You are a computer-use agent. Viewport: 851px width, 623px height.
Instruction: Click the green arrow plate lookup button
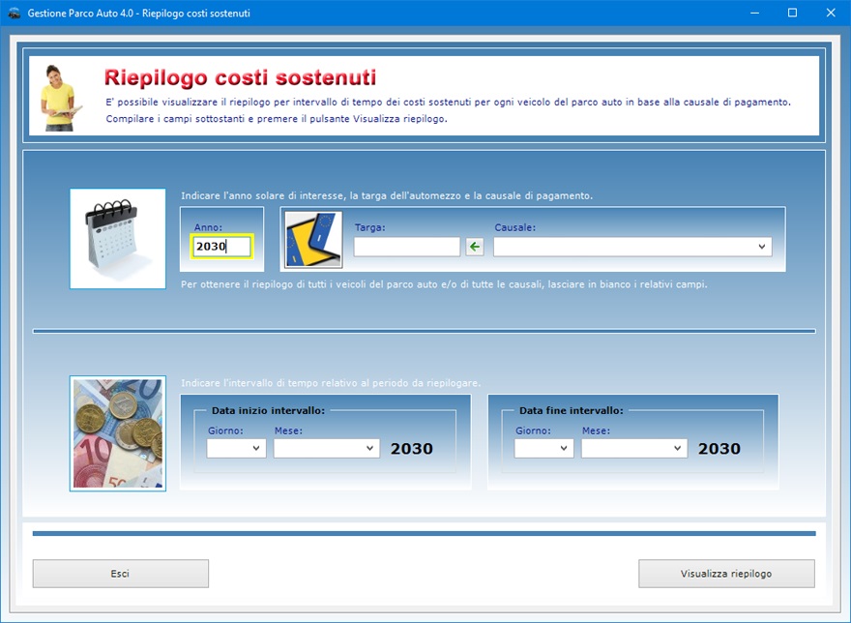475,247
